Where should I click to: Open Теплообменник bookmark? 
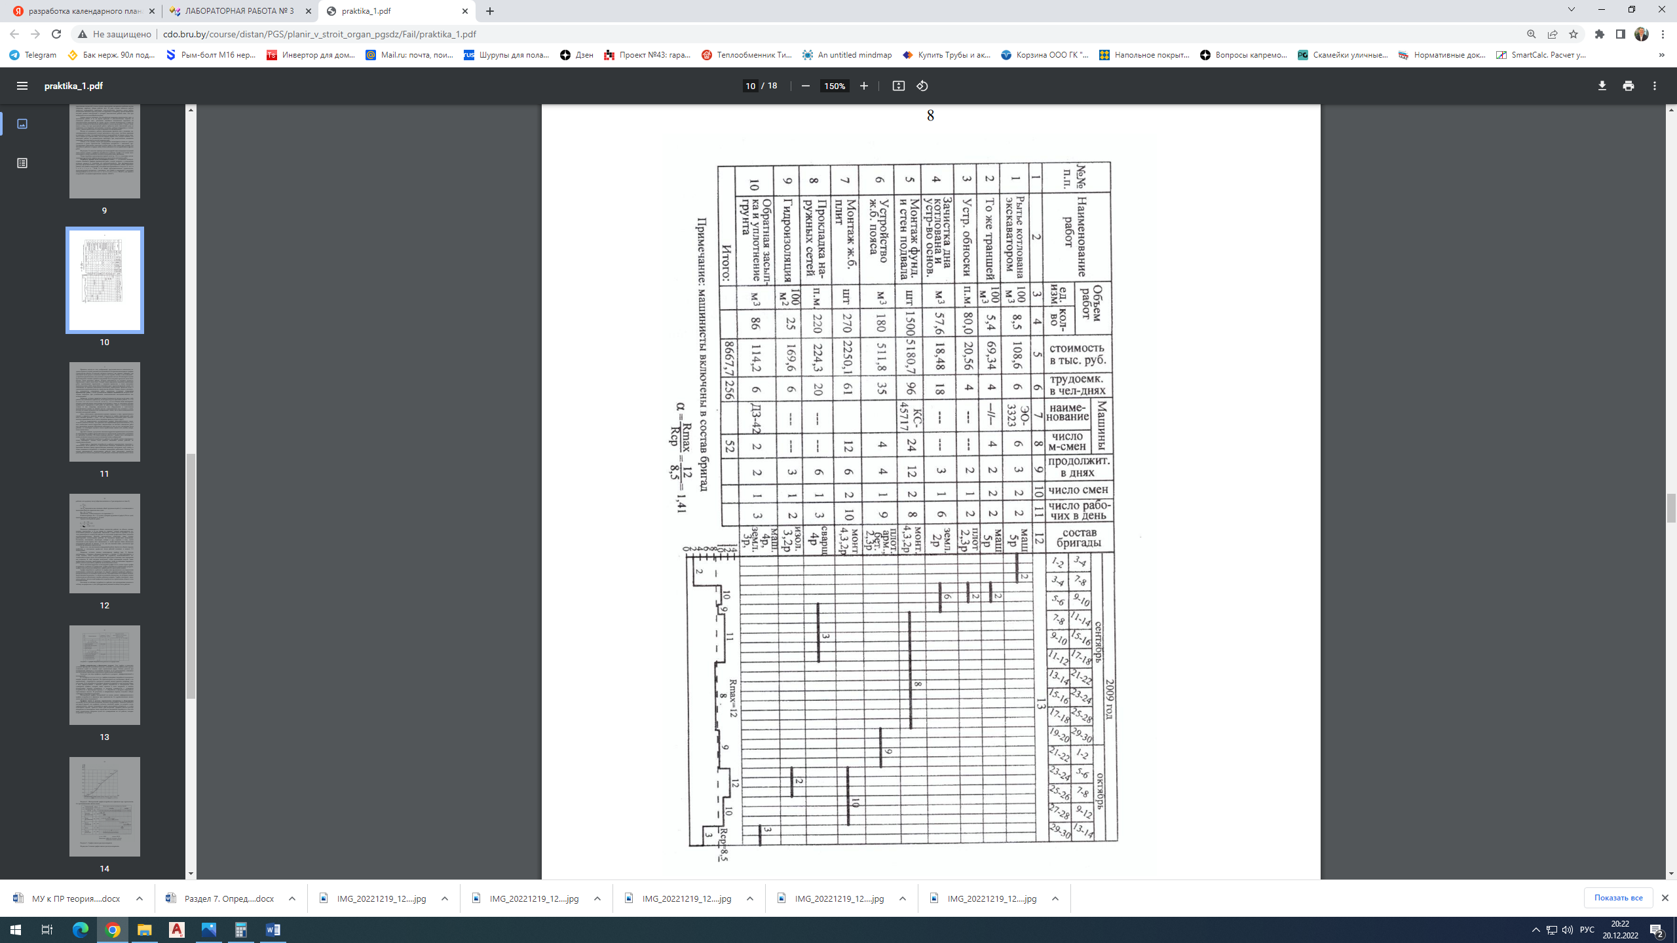[x=747, y=55]
